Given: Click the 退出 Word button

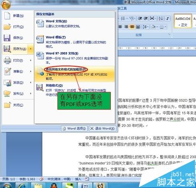Looking at the screenshot, I should pyautogui.click(x=102, y=129).
